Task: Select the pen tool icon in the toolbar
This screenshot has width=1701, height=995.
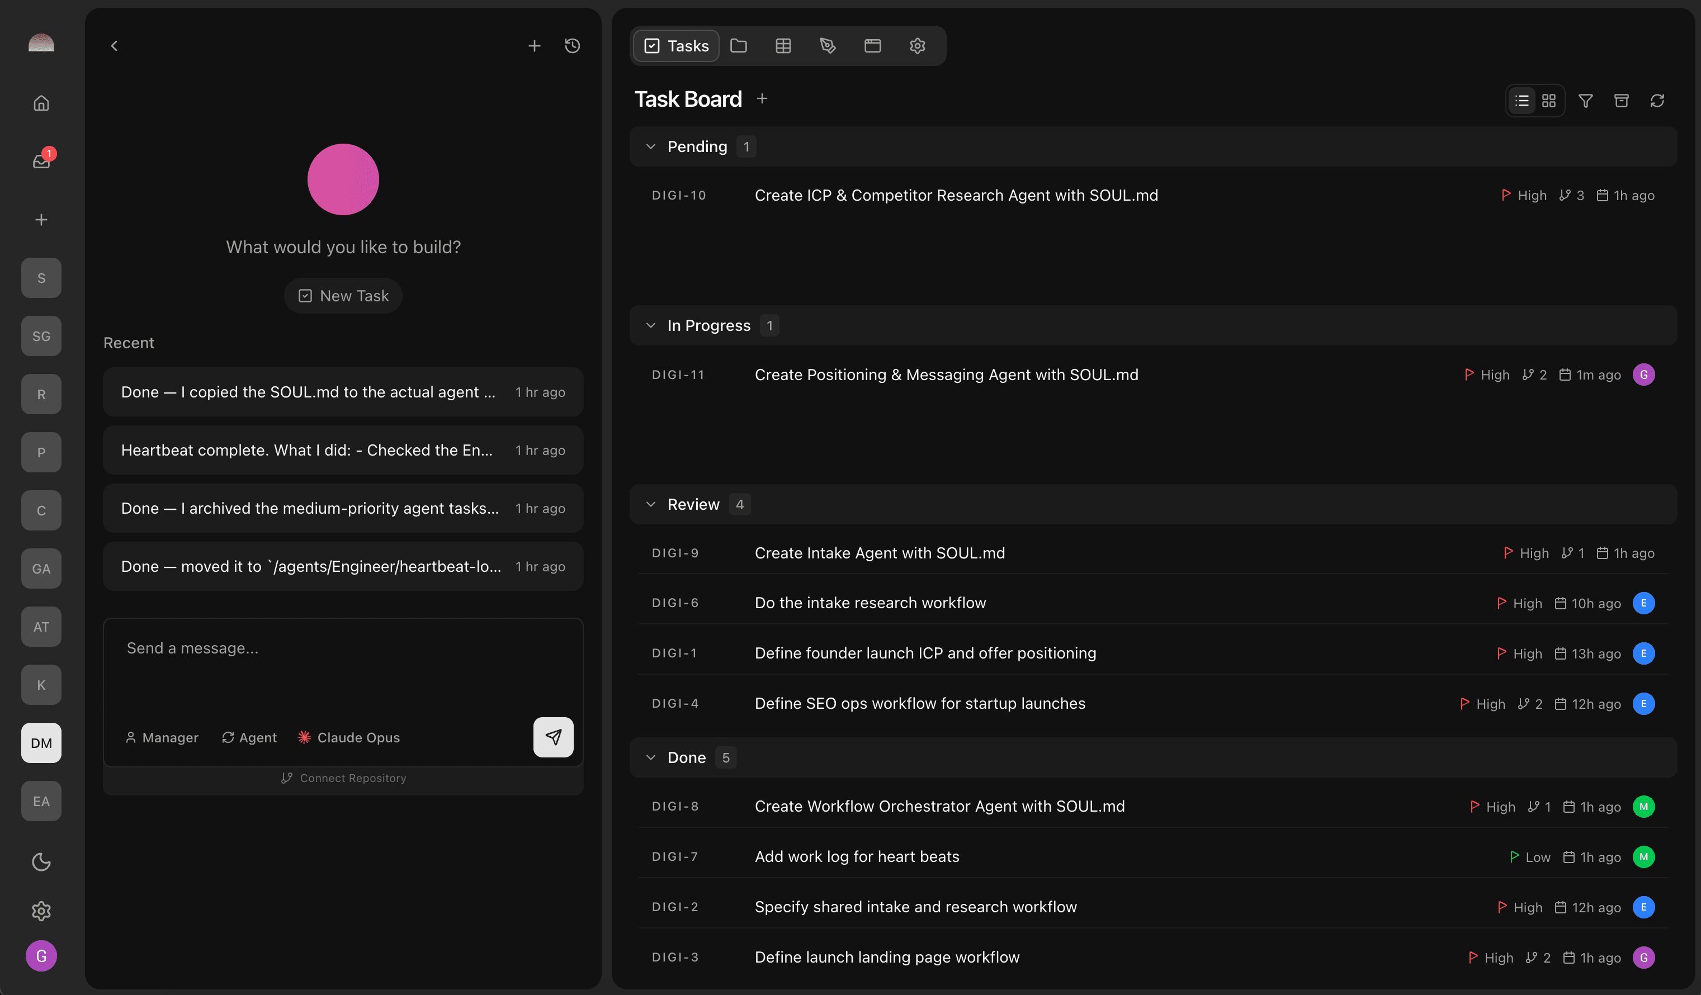Action: coord(828,46)
